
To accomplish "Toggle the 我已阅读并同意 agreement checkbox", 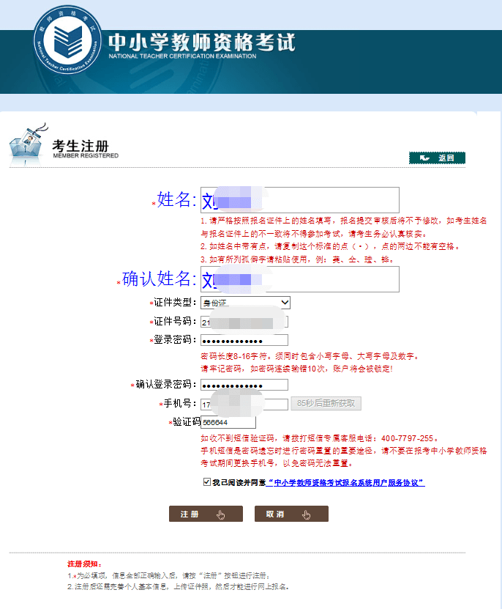I will [x=207, y=482].
